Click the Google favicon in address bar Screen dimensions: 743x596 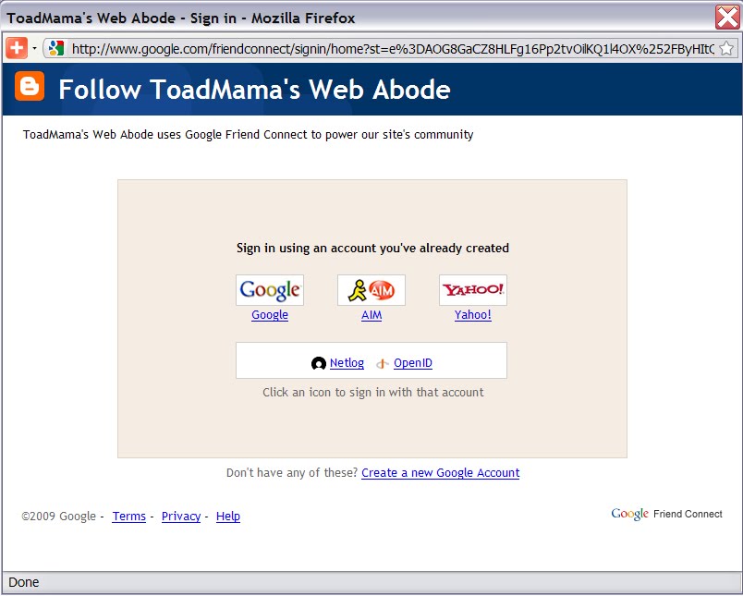point(56,48)
